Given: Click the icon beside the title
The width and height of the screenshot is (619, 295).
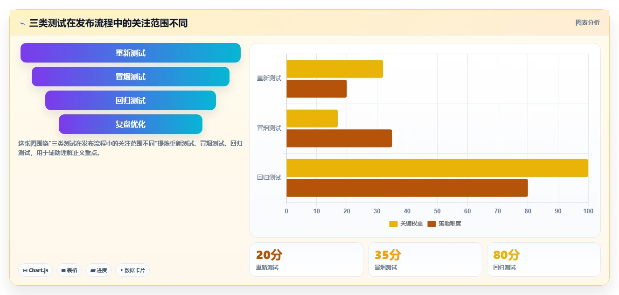Looking at the screenshot, I should 22,23.
